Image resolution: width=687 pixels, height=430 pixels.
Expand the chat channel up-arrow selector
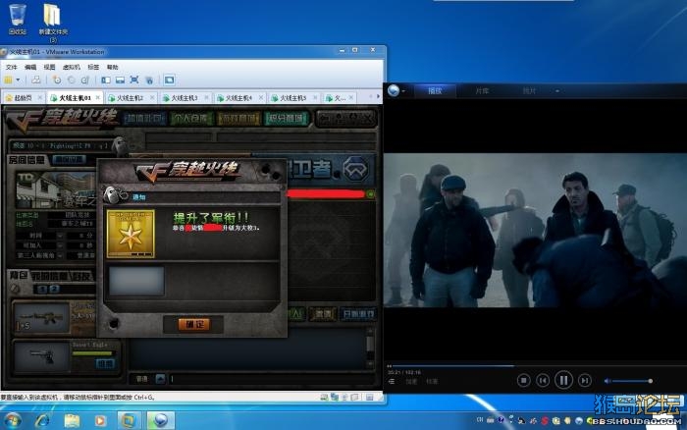click(160, 379)
